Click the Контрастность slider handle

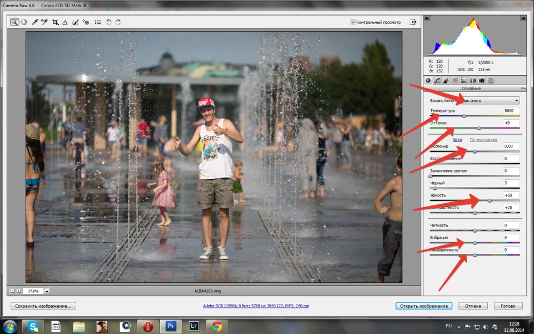point(474,213)
